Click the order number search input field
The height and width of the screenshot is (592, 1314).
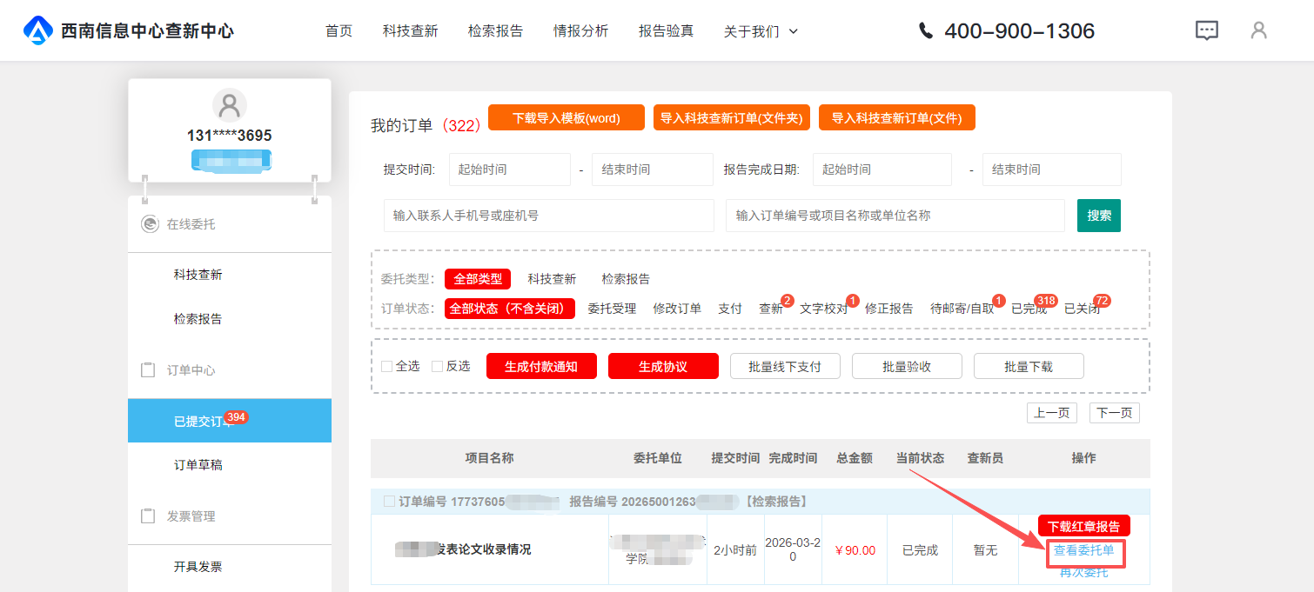click(895, 216)
